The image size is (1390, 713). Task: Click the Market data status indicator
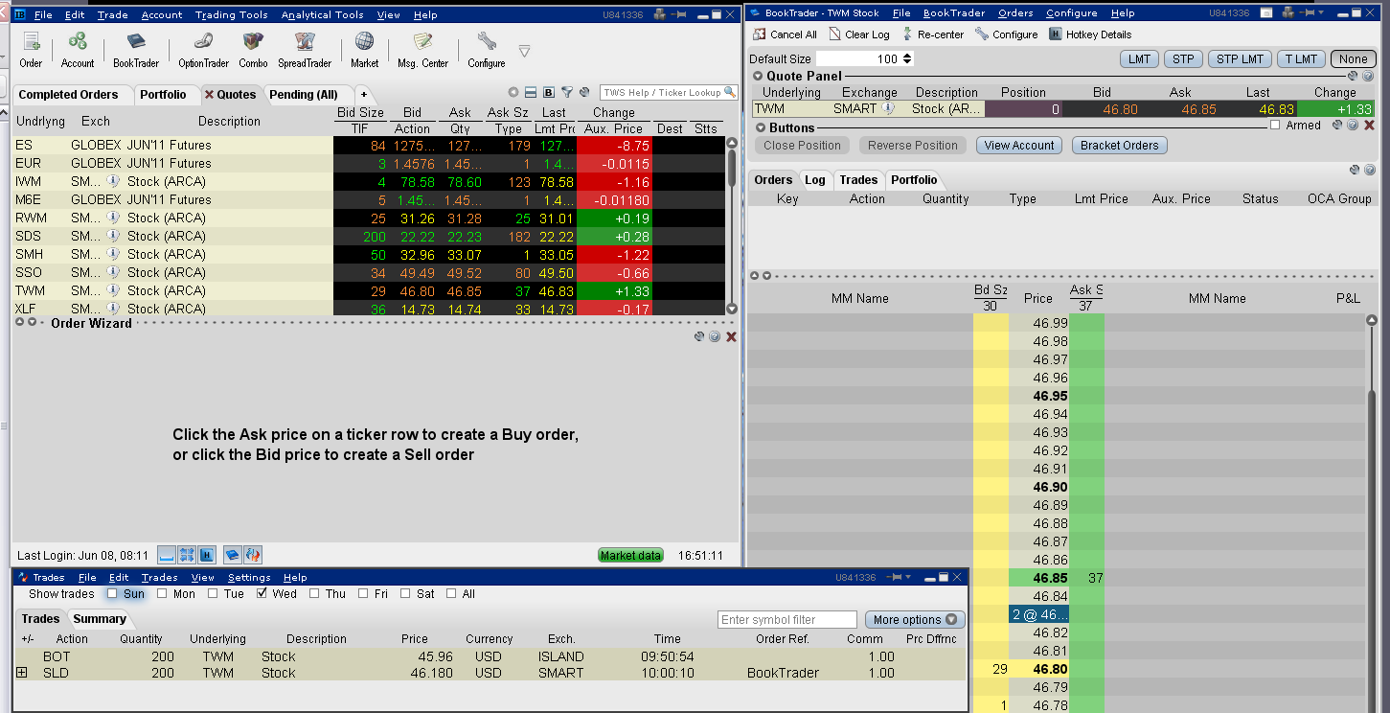(x=630, y=555)
